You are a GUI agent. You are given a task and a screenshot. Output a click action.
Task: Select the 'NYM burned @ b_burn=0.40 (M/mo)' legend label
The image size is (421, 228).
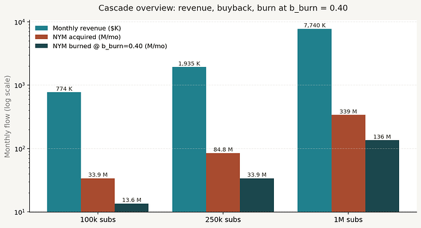tap(110, 46)
